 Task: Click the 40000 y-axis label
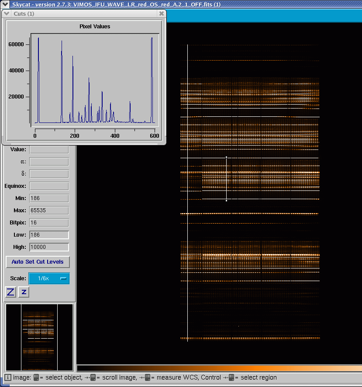pyautogui.click(x=16, y=71)
